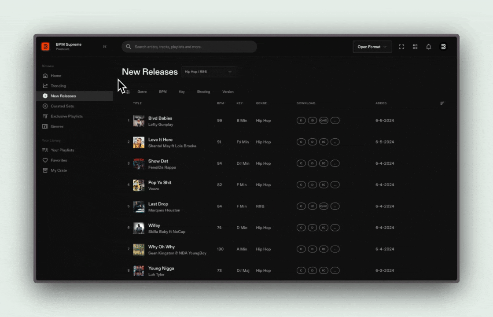
Task: Click the Genres music note icon
Action: pos(45,126)
